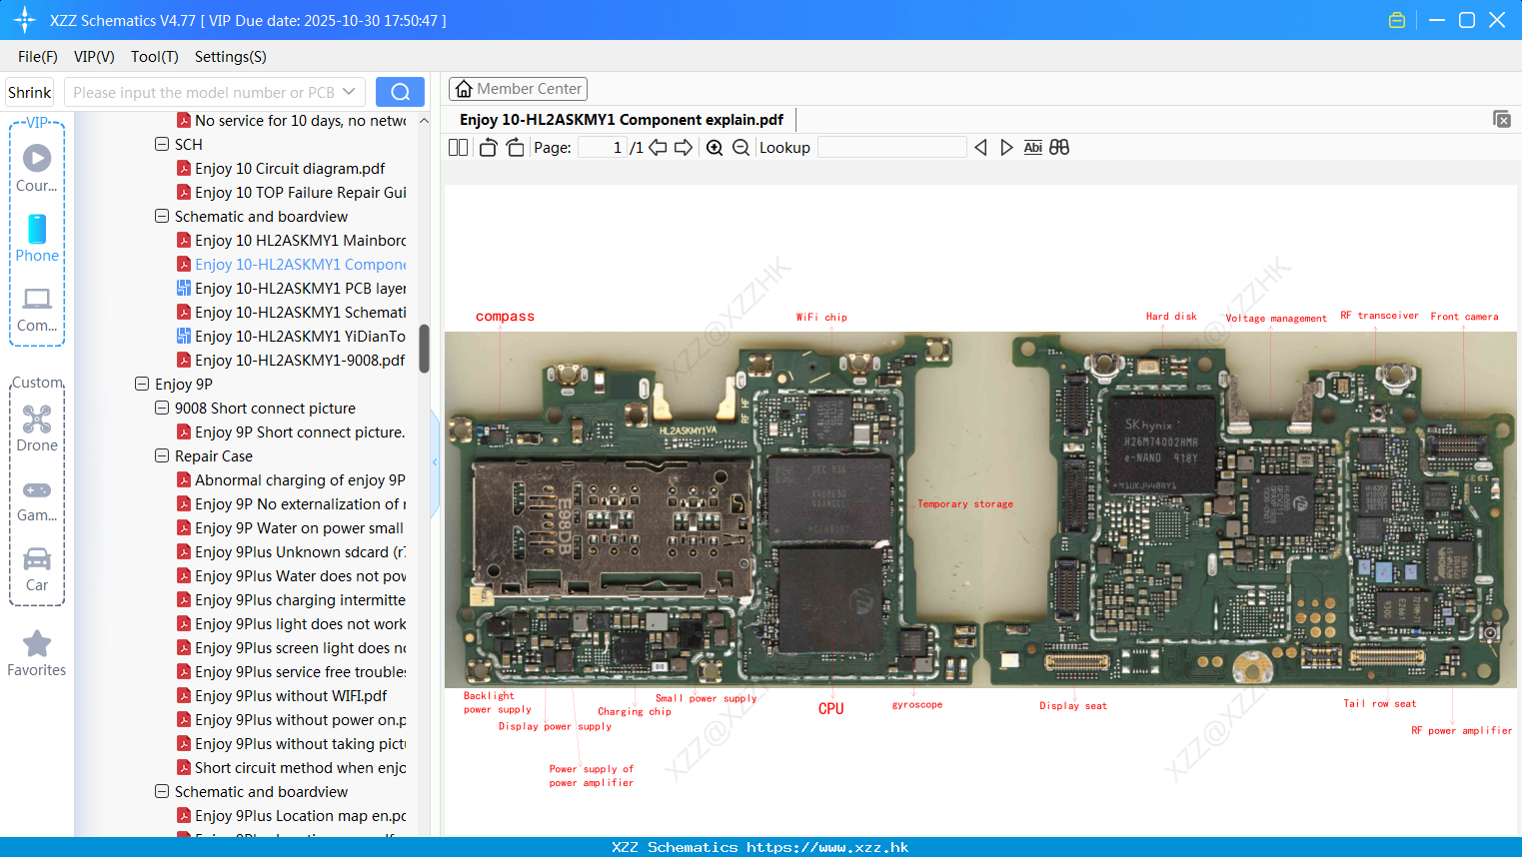Click the model number search field
Viewport: 1522px width, 857px height.
click(x=204, y=92)
